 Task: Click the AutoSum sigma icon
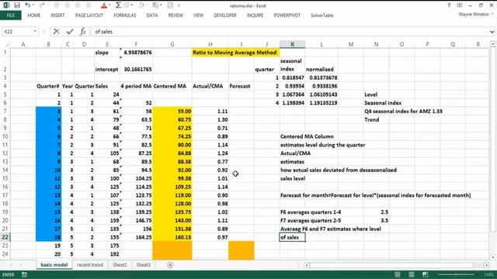coord(118,5)
